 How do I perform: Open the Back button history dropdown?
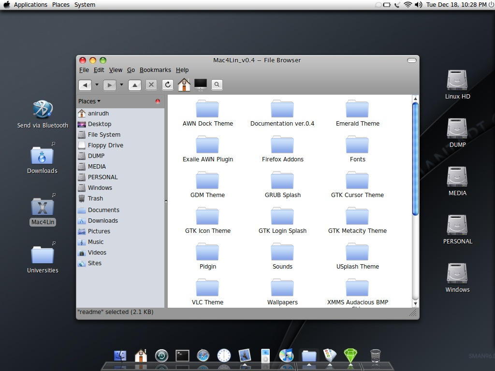[x=96, y=85]
